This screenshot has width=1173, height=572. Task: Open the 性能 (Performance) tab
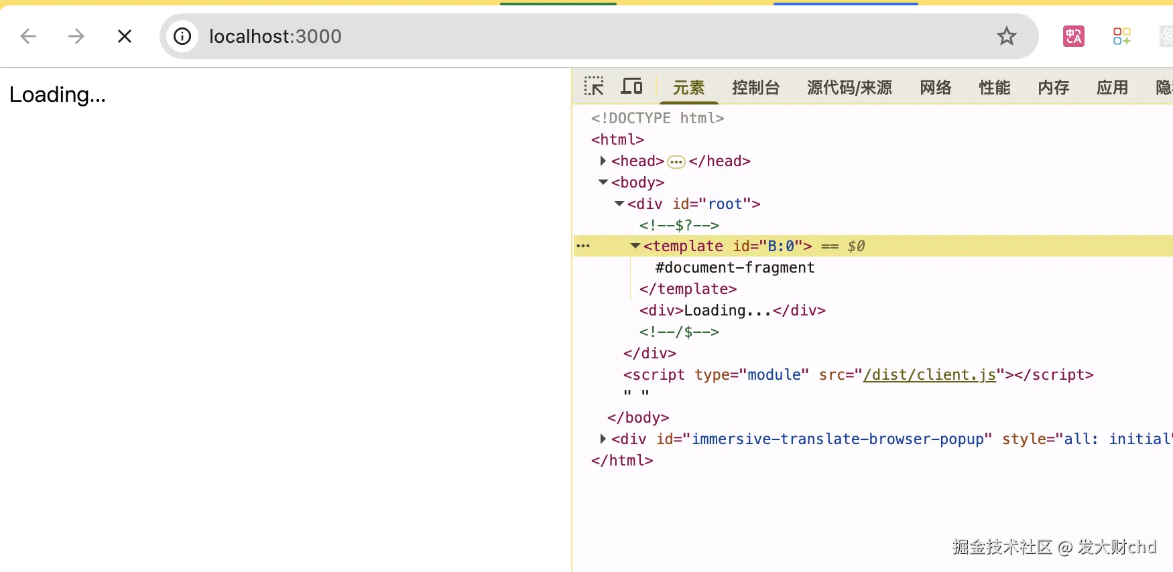click(994, 88)
